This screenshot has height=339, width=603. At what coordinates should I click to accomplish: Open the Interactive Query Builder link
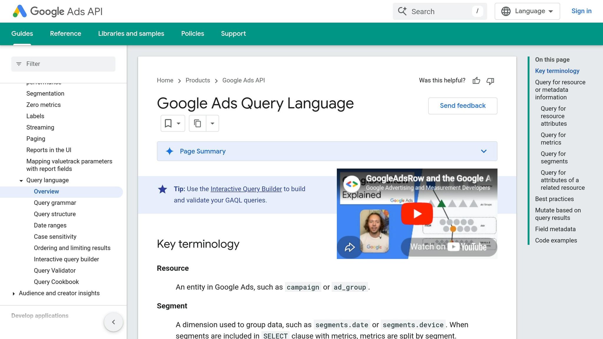(x=246, y=189)
